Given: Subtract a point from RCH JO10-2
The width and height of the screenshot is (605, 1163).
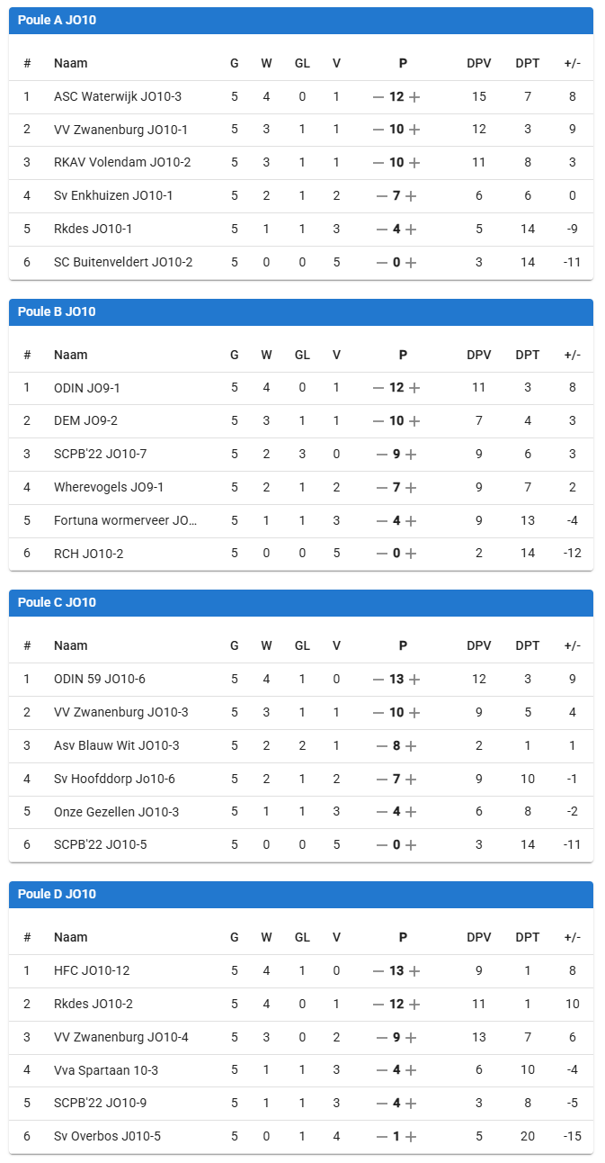Looking at the screenshot, I should point(381,554).
